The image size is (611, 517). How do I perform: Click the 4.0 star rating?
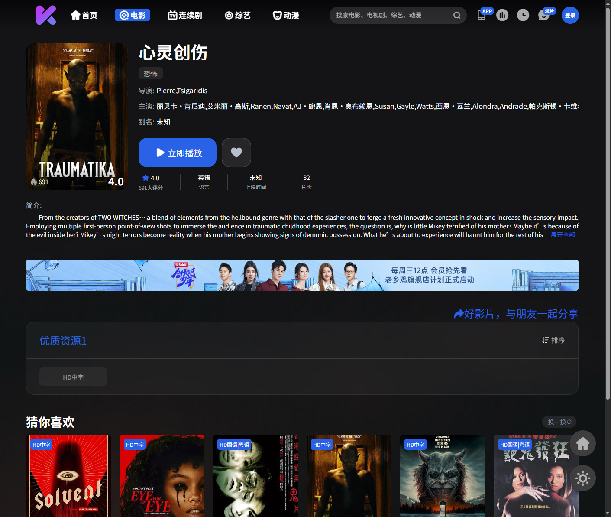tap(150, 178)
